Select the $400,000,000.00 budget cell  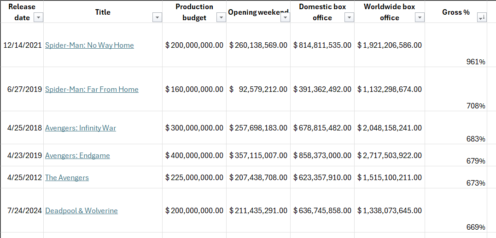[x=194, y=155]
